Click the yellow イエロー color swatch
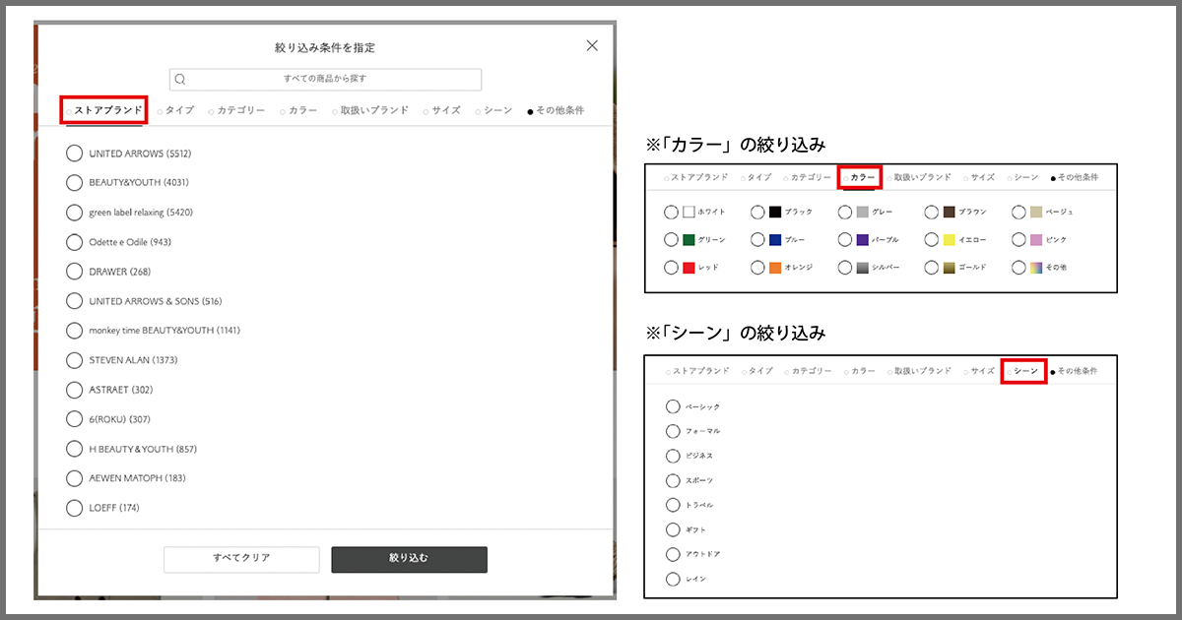 point(950,239)
